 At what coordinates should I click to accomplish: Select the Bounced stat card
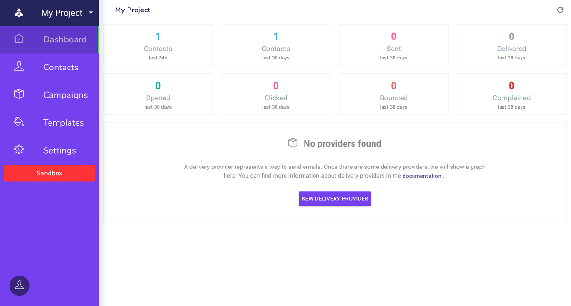394,94
